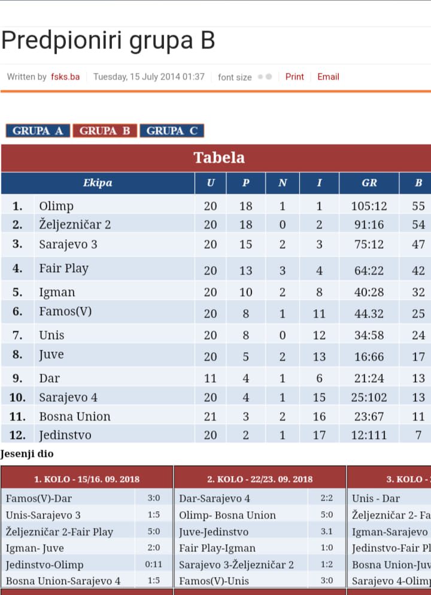This screenshot has height=595, width=431.
Task: Click the Email link
Action: [328, 77]
